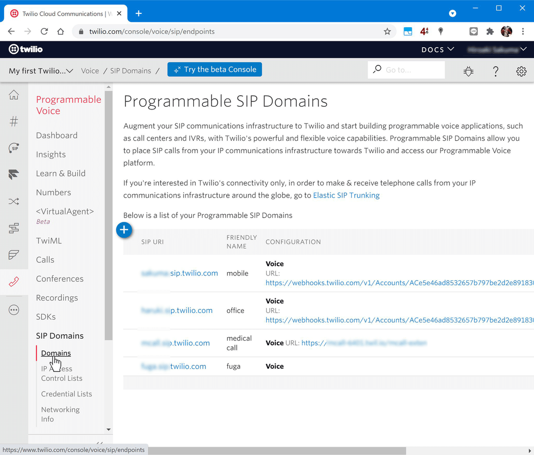Open the browser home page button
534x455 pixels.
(x=61, y=31)
